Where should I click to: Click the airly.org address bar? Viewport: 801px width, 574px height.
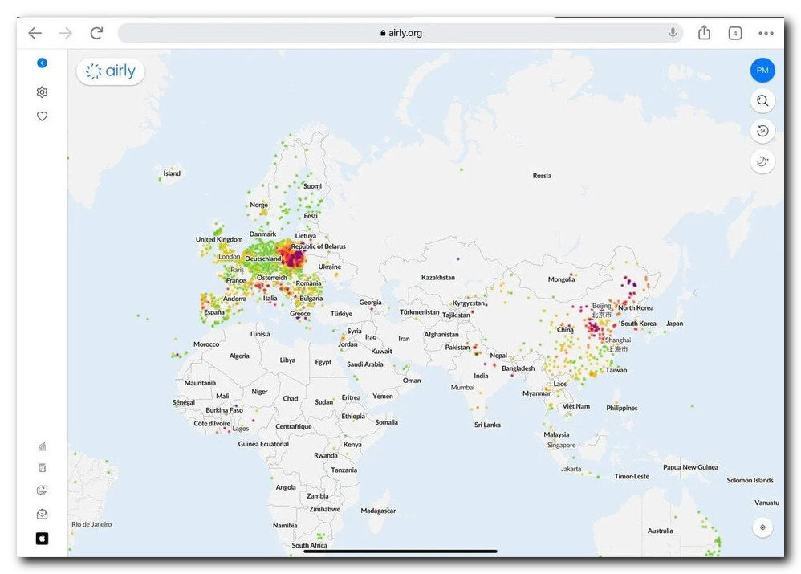pyautogui.click(x=400, y=33)
